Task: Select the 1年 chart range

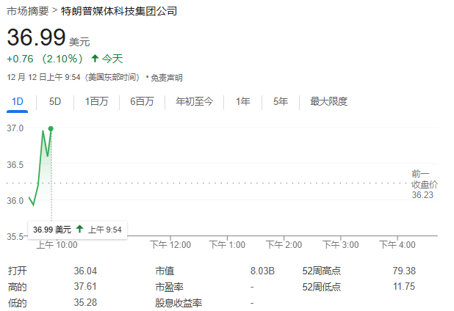Action: click(243, 102)
